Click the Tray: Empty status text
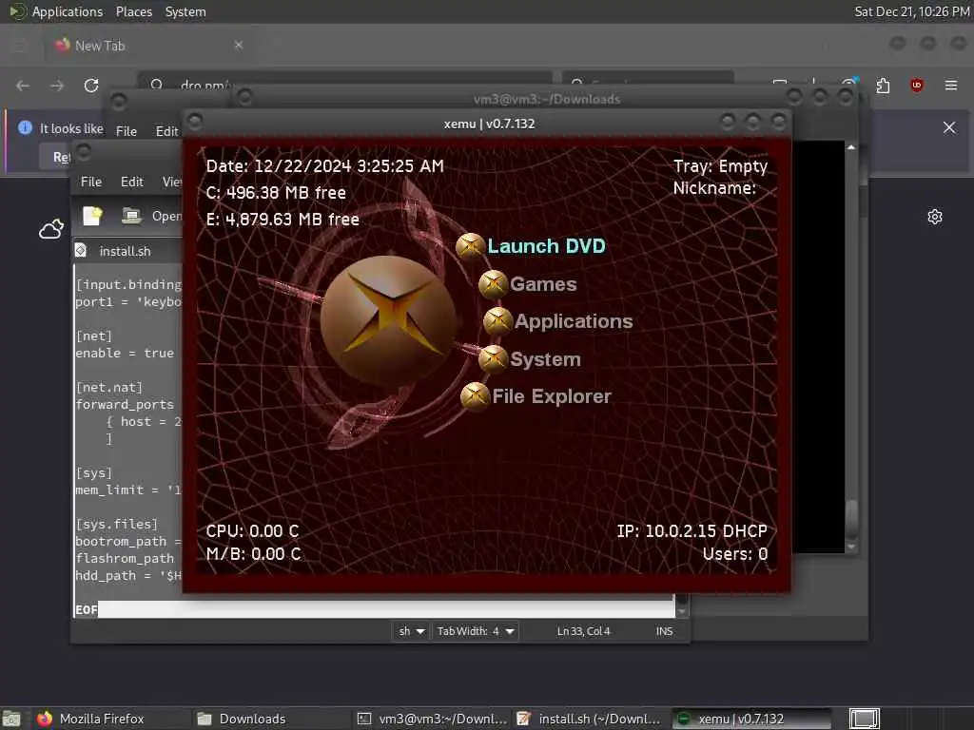The height and width of the screenshot is (730, 974). click(x=721, y=166)
